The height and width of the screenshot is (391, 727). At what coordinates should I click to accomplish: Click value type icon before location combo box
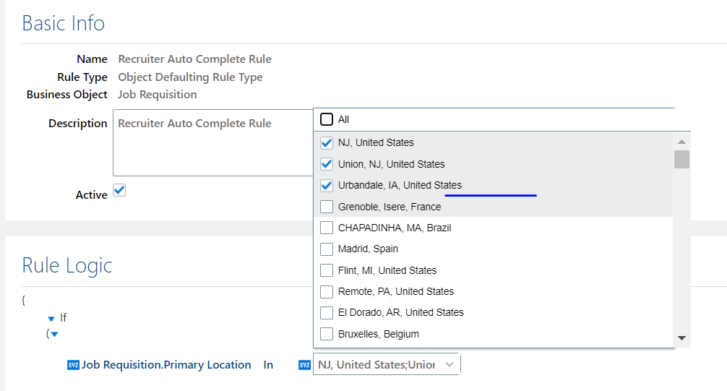coord(304,365)
